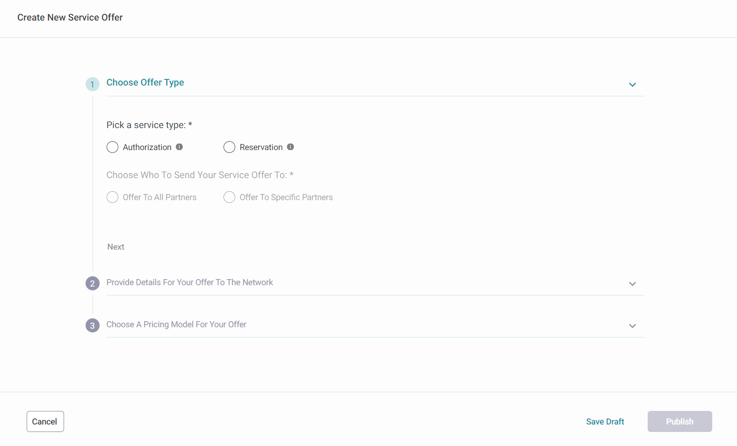
Task: Open step 2 Provide Details For Your Offer heading
Action: click(189, 282)
